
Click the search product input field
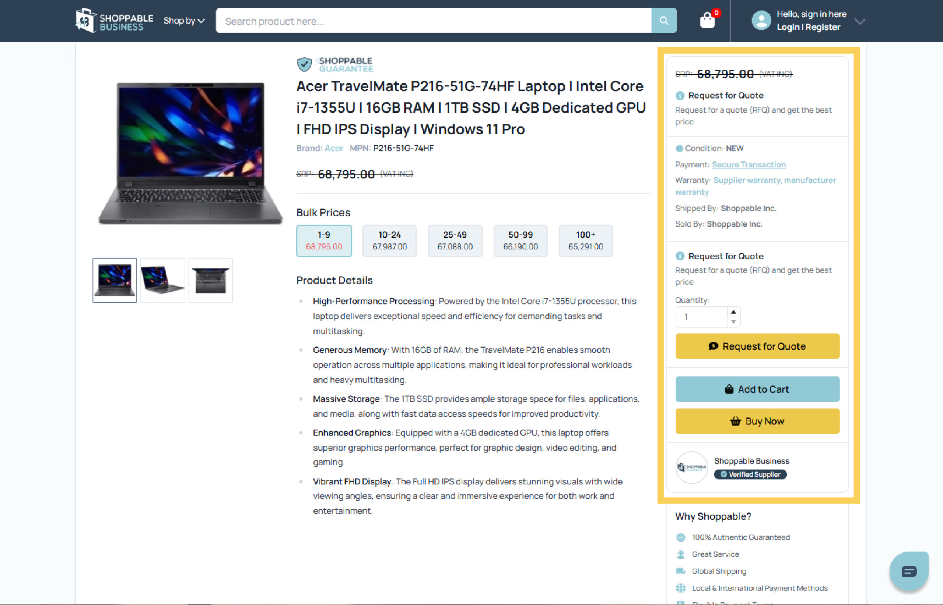coord(433,21)
